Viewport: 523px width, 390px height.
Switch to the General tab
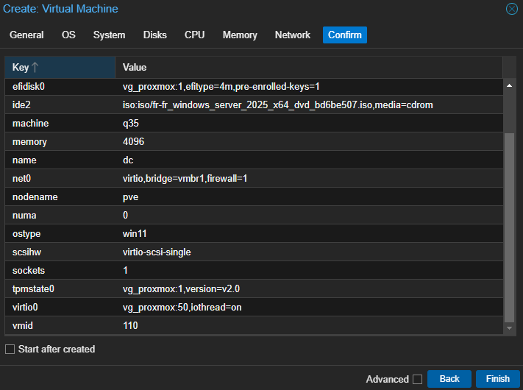[x=26, y=35]
